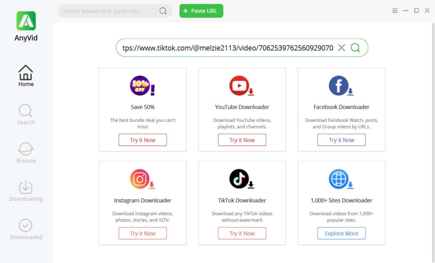Open the hamburger menu in the title bar
This screenshot has height=263, width=435.
pos(395,10)
